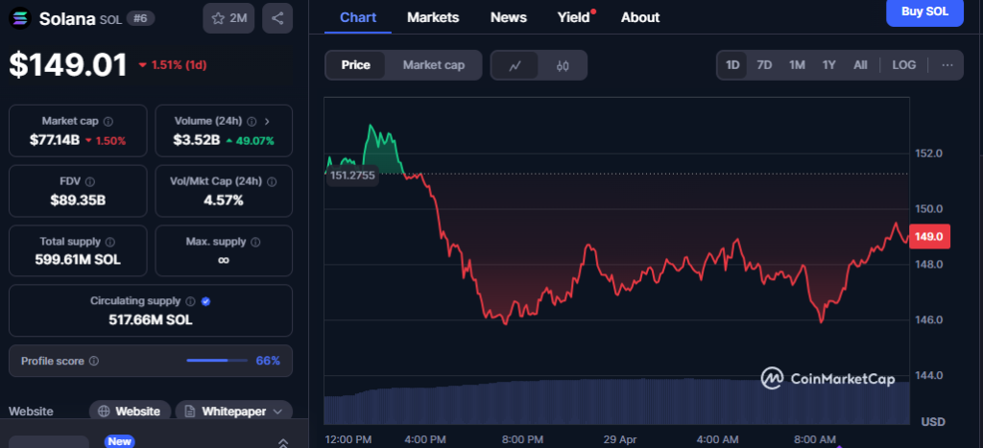Open the Yield tab

574,17
